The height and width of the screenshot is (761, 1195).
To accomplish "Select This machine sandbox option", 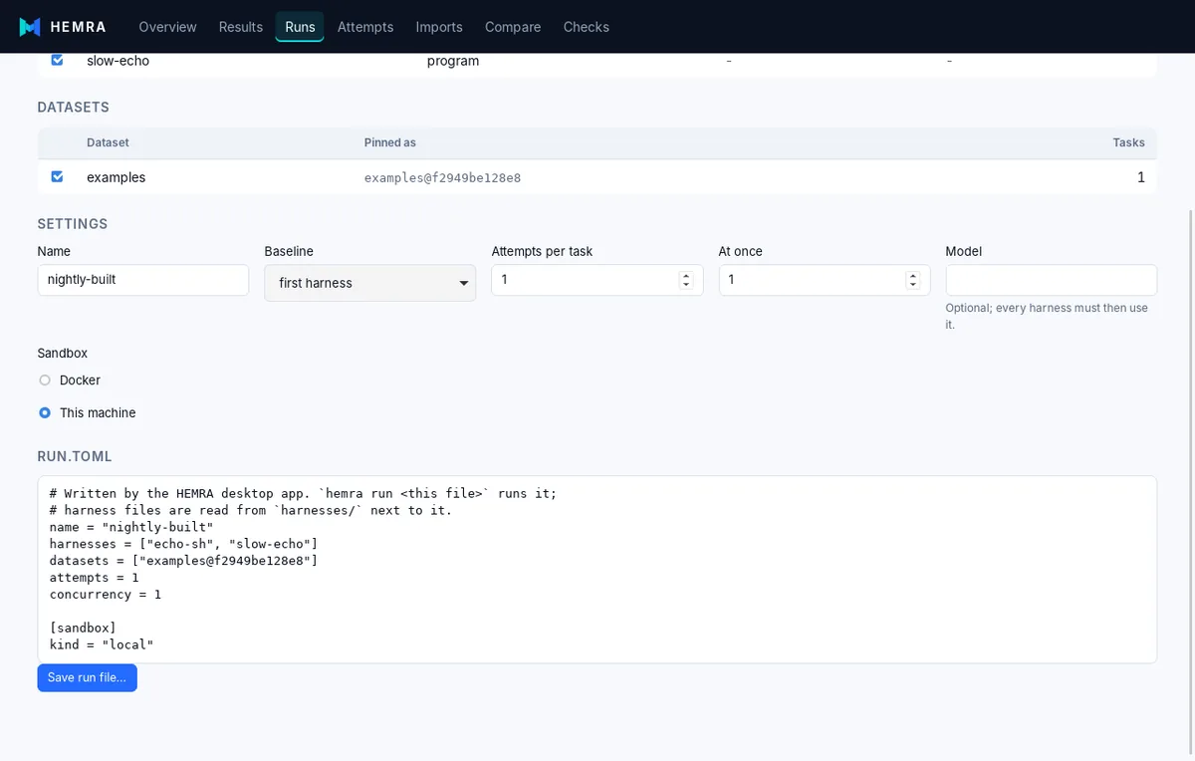I will coord(45,412).
